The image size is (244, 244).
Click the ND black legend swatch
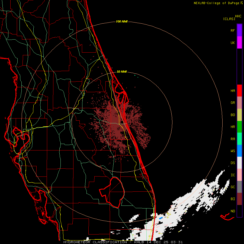pyautogui.click(x=239, y=211)
